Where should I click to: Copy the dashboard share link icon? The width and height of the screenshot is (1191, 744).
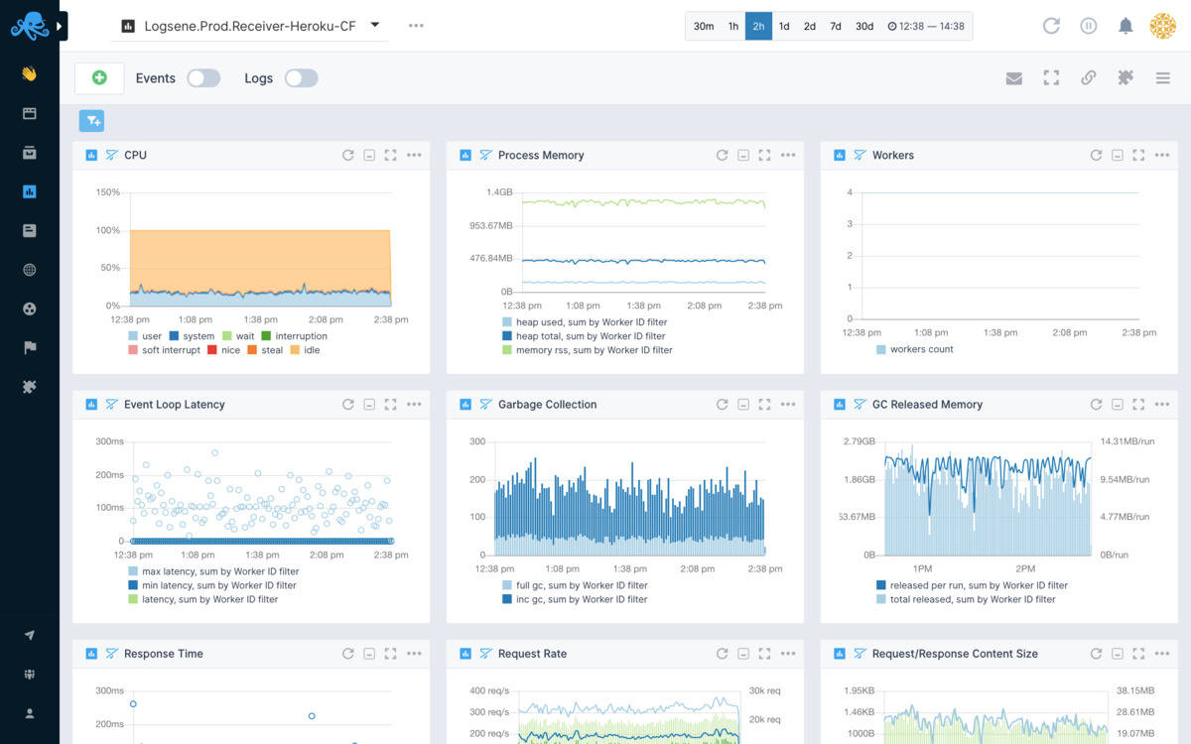point(1088,77)
